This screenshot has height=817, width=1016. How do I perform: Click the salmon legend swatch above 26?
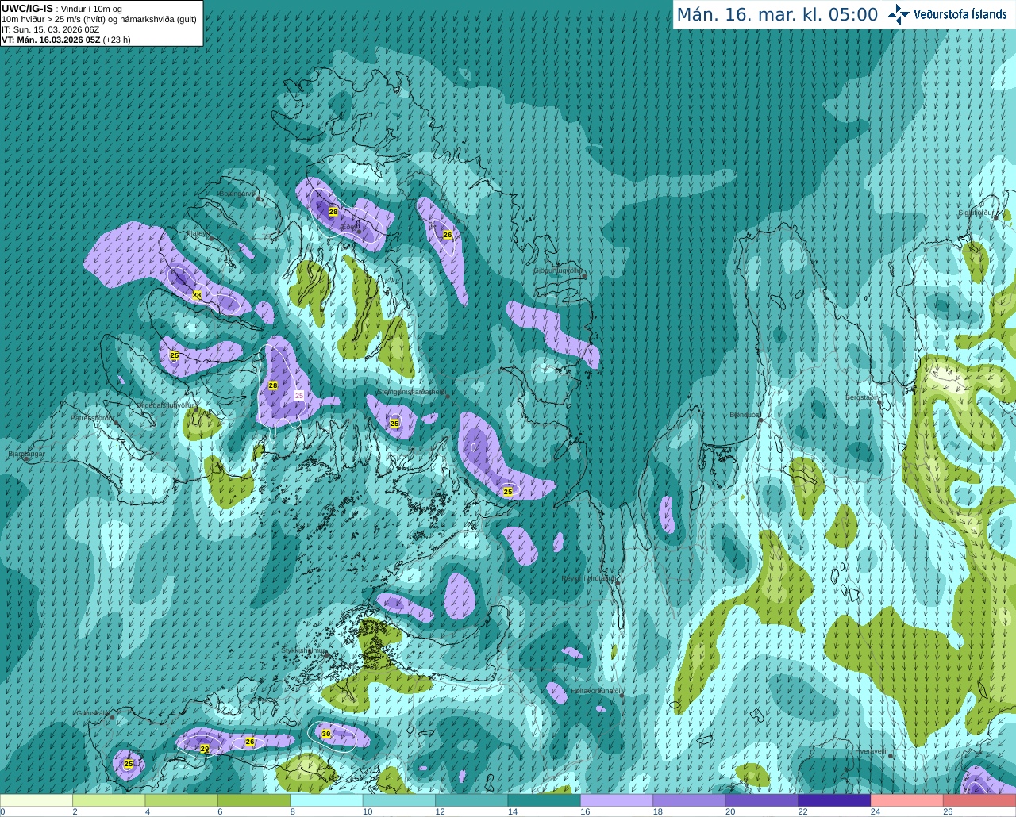click(x=979, y=800)
